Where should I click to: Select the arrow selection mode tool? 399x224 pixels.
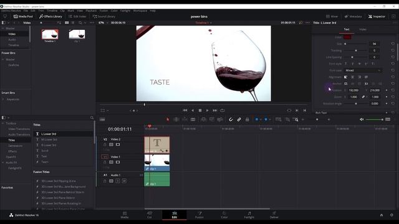[x=168, y=119]
